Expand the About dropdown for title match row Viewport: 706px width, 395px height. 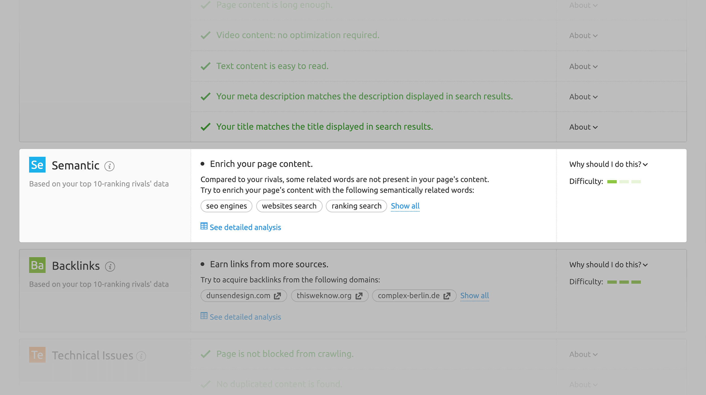pos(582,127)
